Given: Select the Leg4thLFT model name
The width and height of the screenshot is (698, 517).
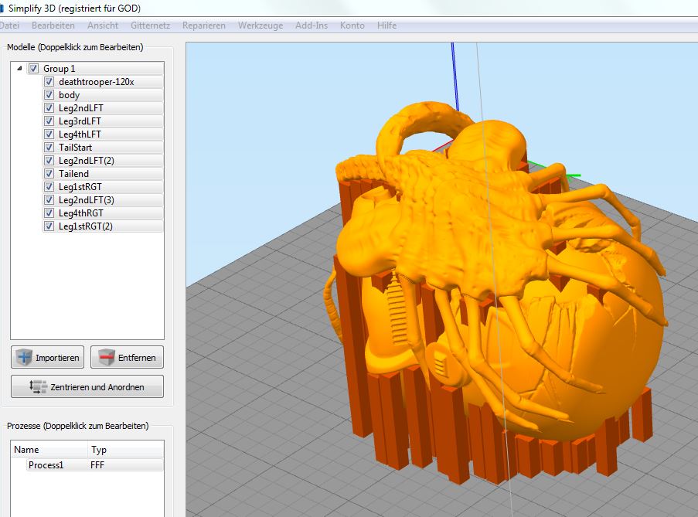Looking at the screenshot, I should pos(80,134).
